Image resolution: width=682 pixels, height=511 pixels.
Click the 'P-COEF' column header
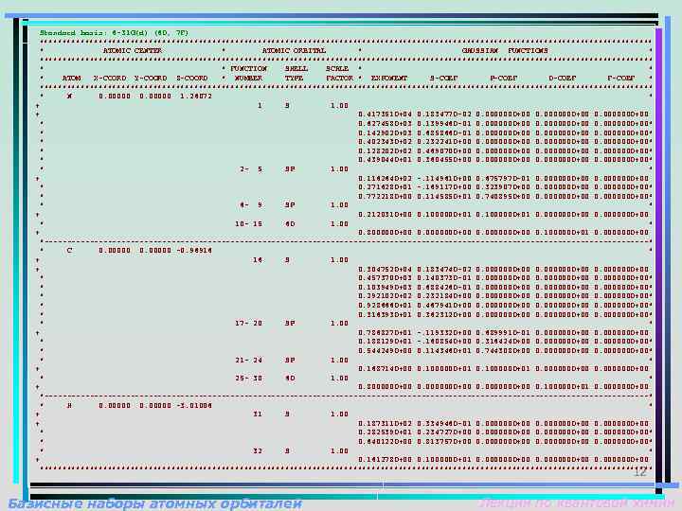[504, 79]
